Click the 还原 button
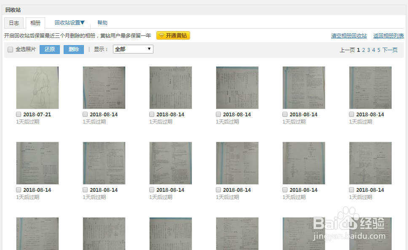Image resolution: width=408 pixels, height=250 pixels. click(50, 49)
